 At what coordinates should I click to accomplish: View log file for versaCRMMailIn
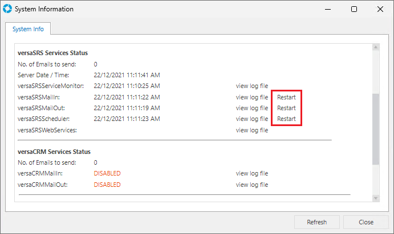(251, 173)
